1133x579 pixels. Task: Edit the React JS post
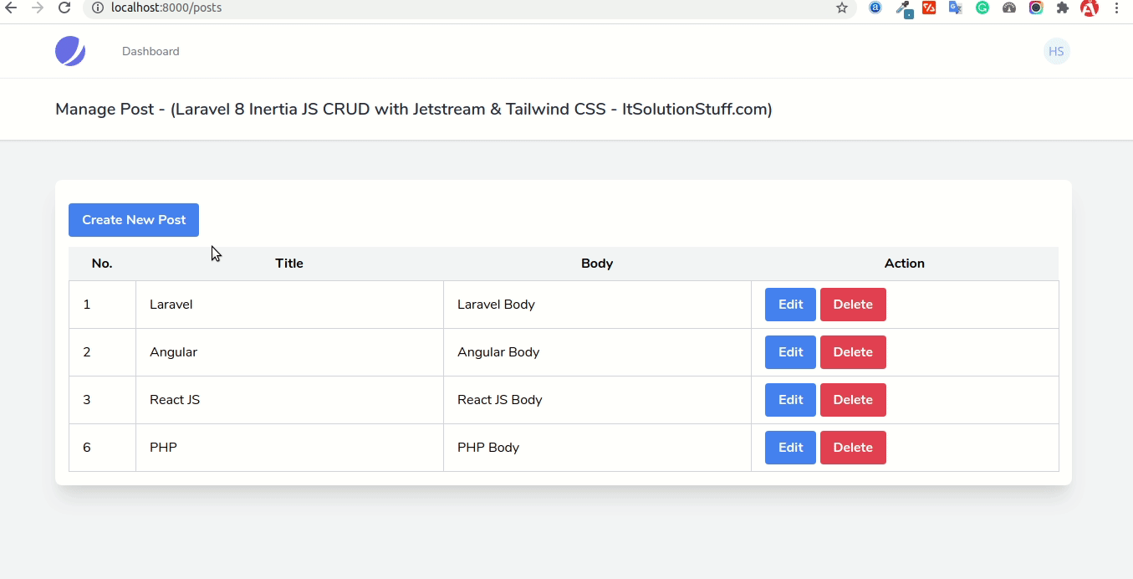click(790, 400)
